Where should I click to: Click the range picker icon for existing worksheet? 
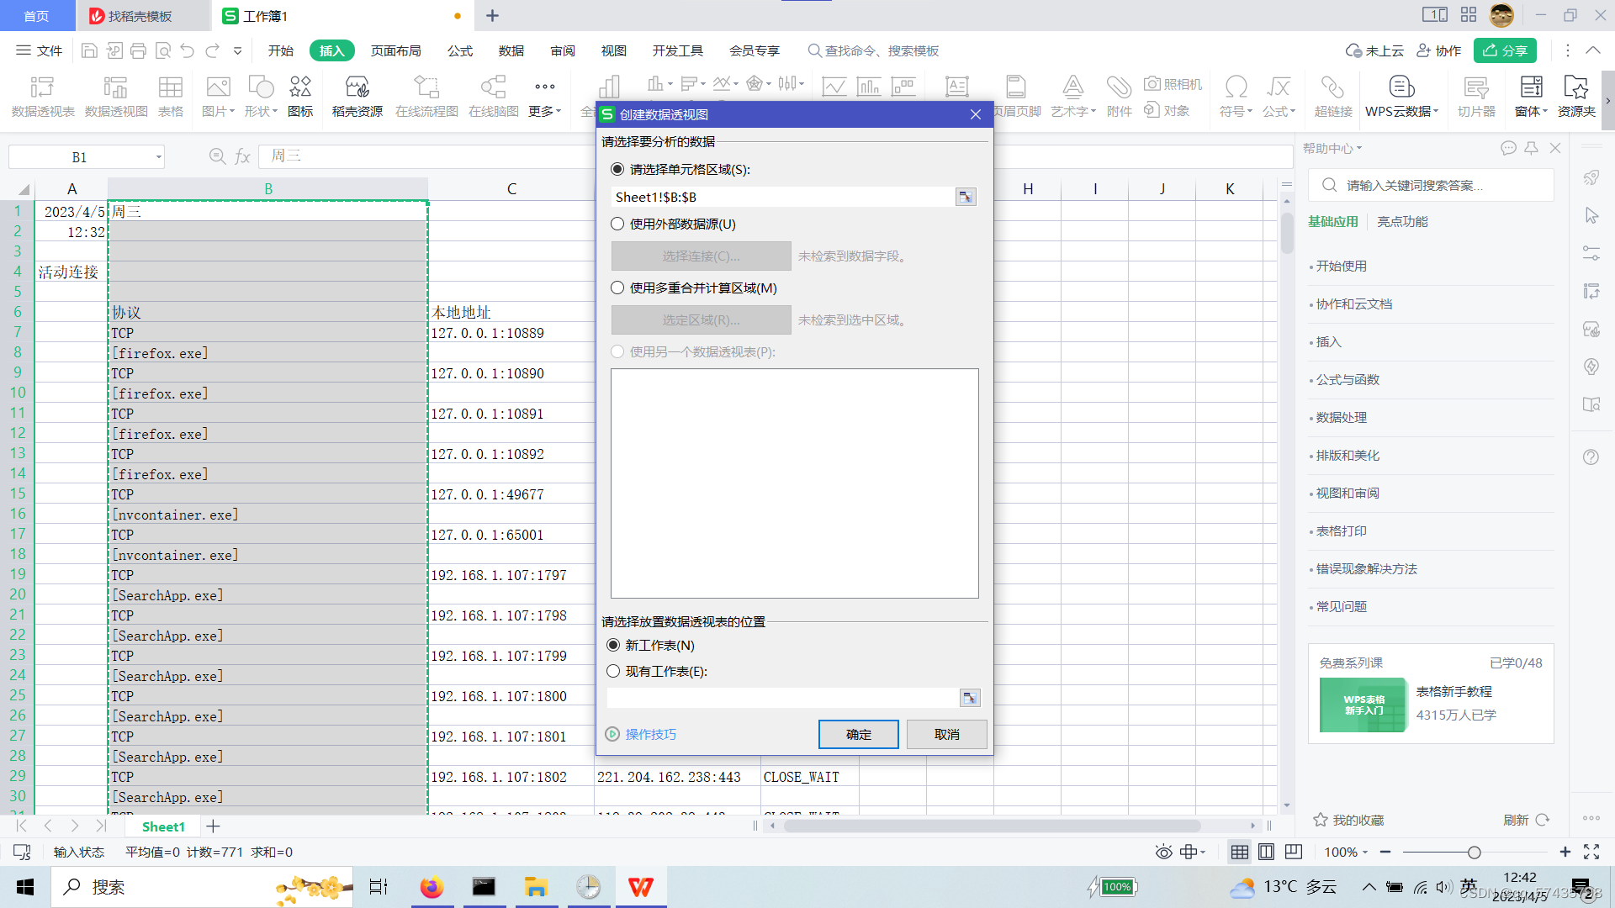(x=969, y=698)
